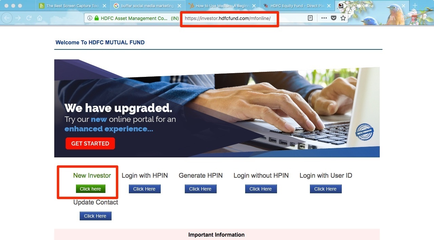Click the 'Login with HPIN' label

(x=145, y=175)
